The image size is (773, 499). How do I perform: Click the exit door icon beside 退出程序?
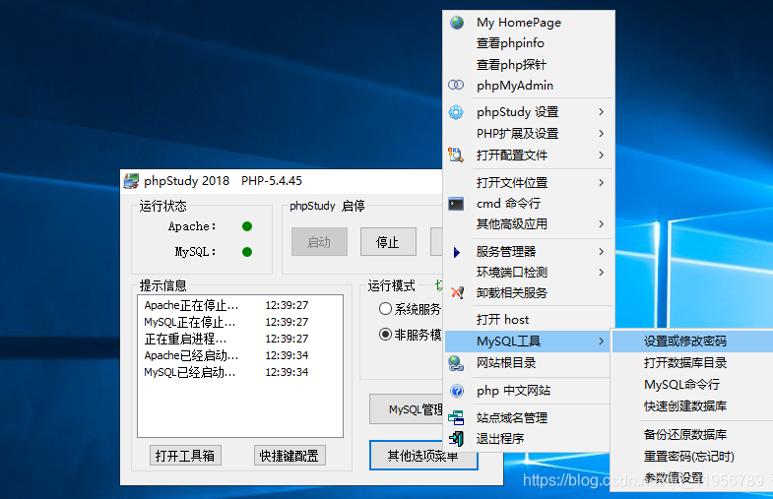(x=457, y=438)
